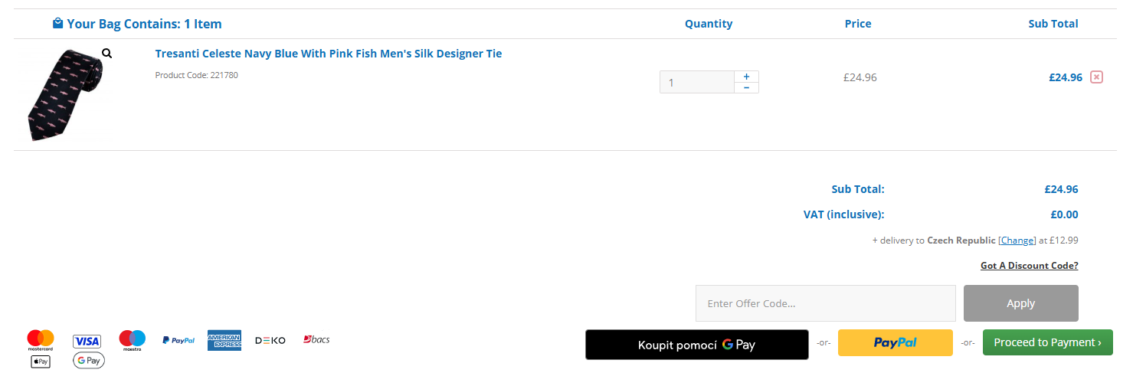1133x373 pixels.
Task: Click the shopping bag icon
Action: pyautogui.click(x=57, y=24)
